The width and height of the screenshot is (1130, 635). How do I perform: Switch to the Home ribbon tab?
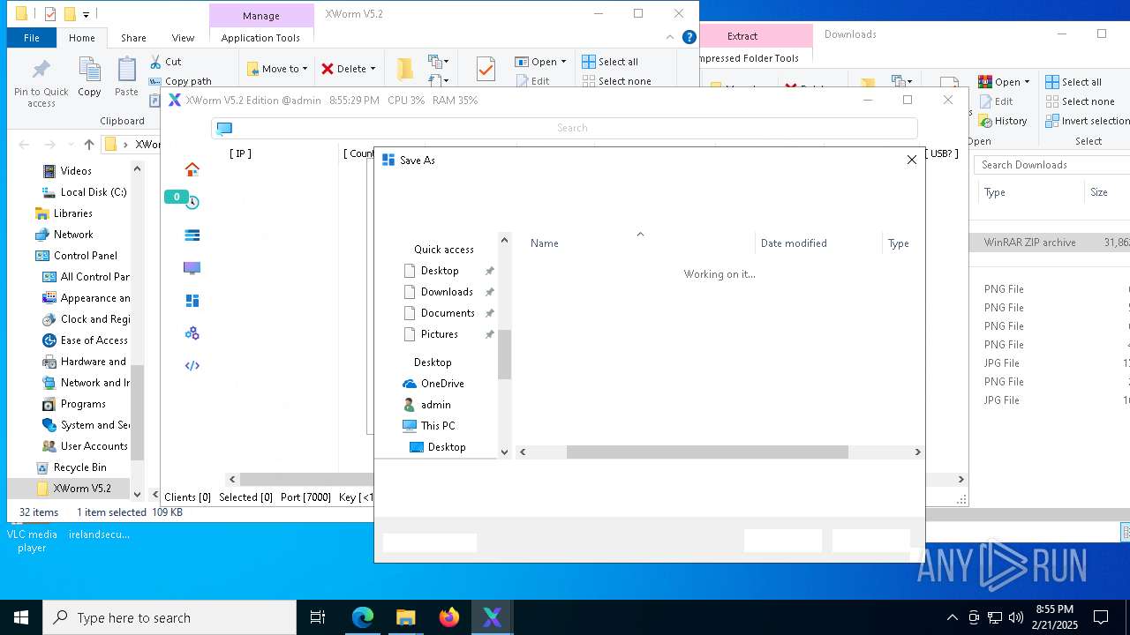point(82,38)
